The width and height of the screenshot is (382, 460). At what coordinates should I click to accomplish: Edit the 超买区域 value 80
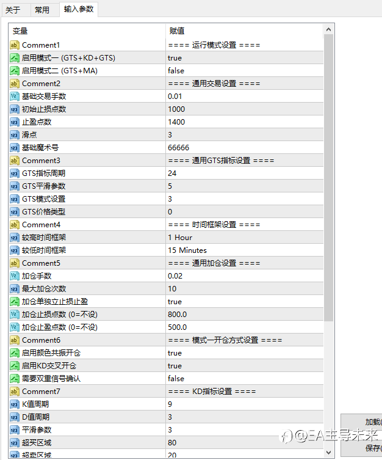pyautogui.click(x=245, y=443)
